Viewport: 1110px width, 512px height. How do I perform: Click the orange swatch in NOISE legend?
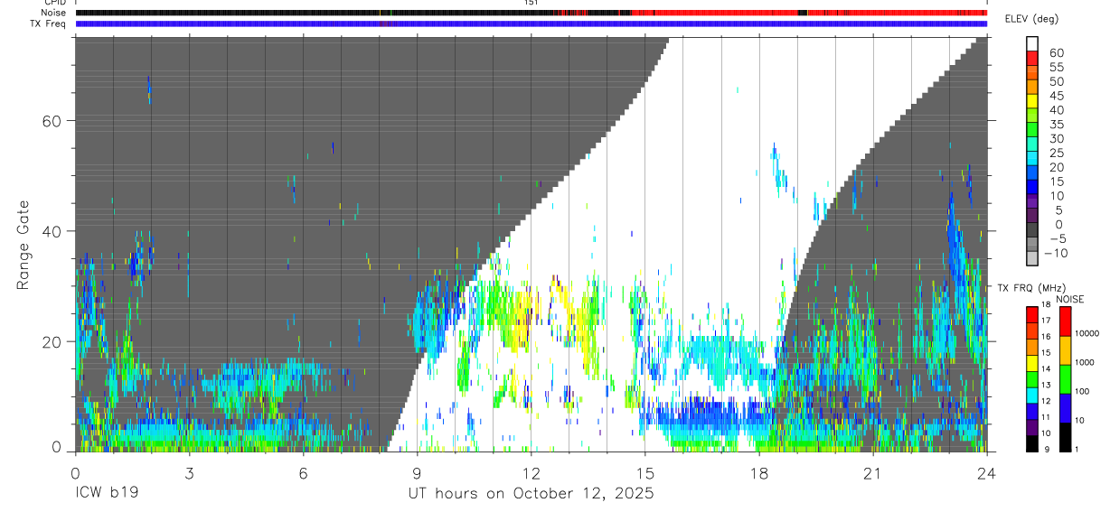[x=1065, y=350]
